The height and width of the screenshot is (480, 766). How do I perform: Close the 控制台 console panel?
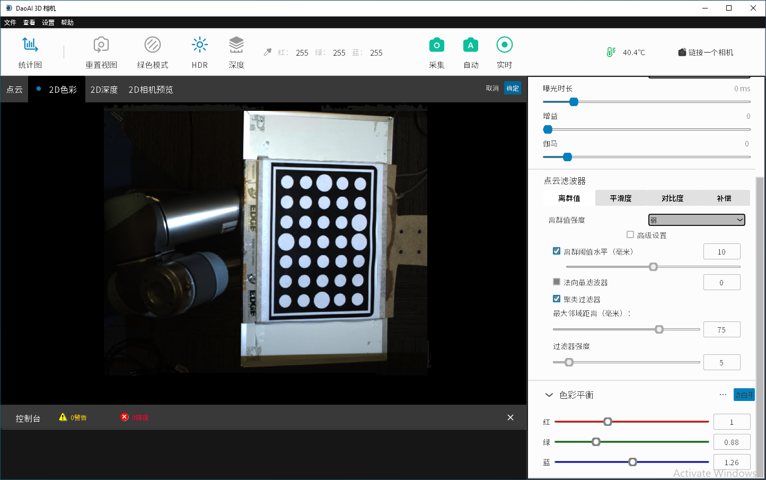pyautogui.click(x=510, y=417)
